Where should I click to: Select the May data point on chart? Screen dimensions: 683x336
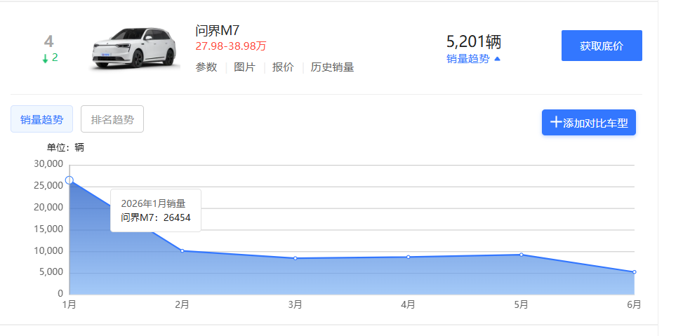click(x=521, y=255)
